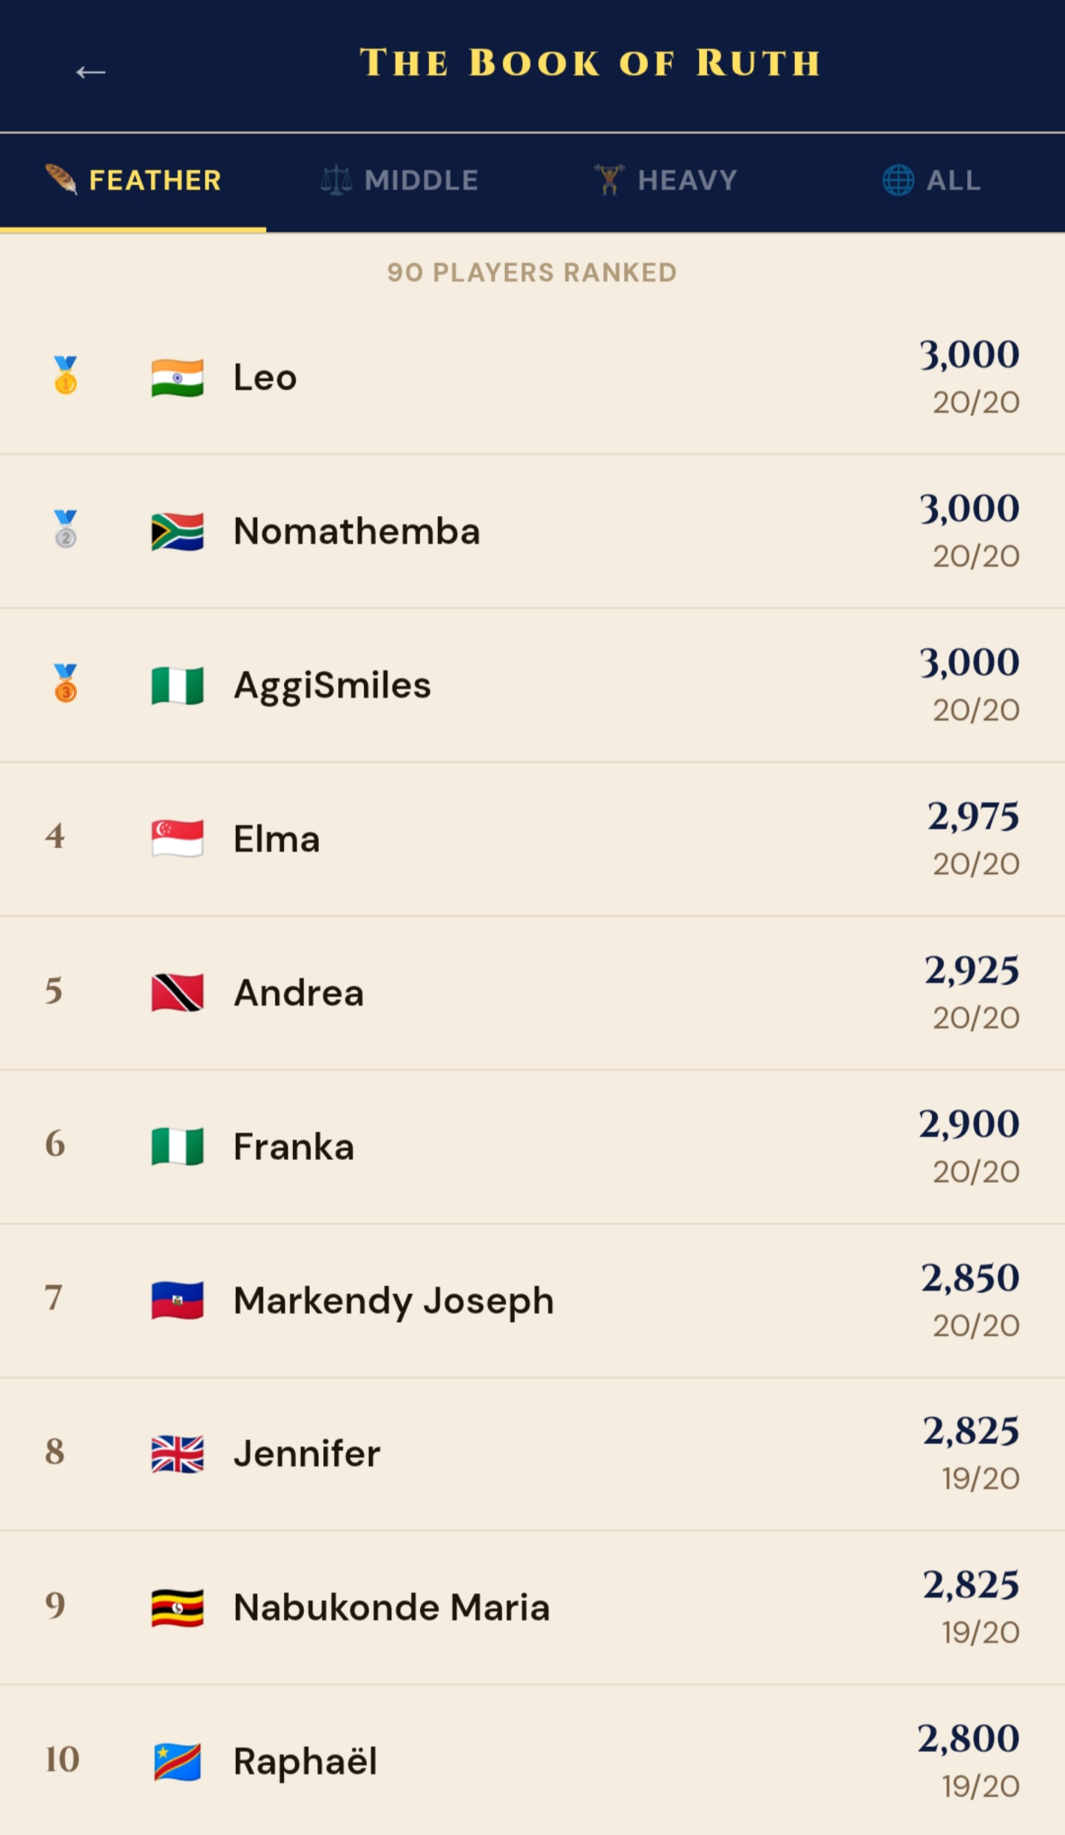This screenshot has height=1835, width=1065.
Task: Tap the Singapore flag beside Elma
Action: pos(177,839)
